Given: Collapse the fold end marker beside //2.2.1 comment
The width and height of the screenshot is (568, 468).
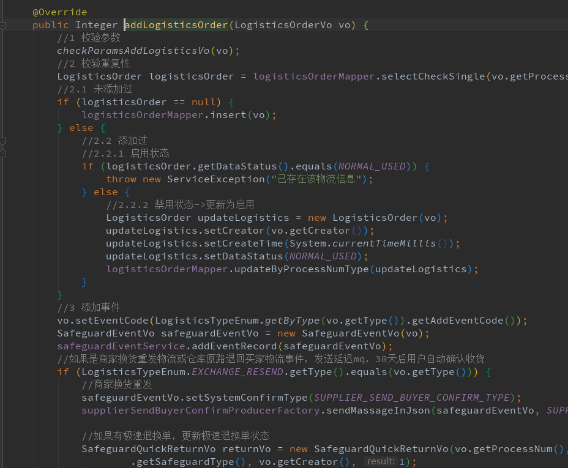Looking at the screenshot, I should (x=2, y=154).
